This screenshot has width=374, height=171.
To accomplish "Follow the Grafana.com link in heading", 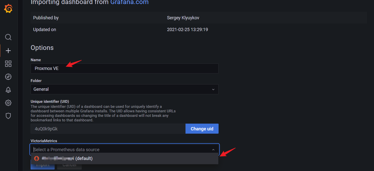I will click(x=129, y=3).
